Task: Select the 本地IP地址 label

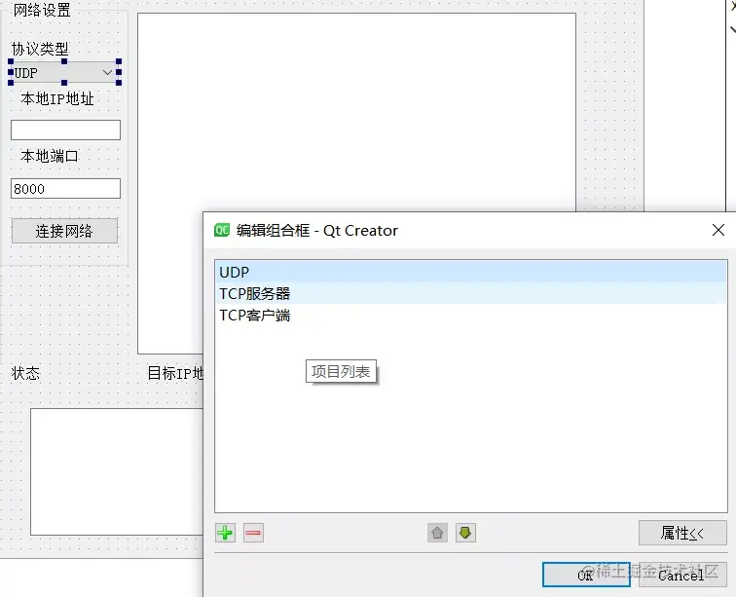Action: click(57, 98)
